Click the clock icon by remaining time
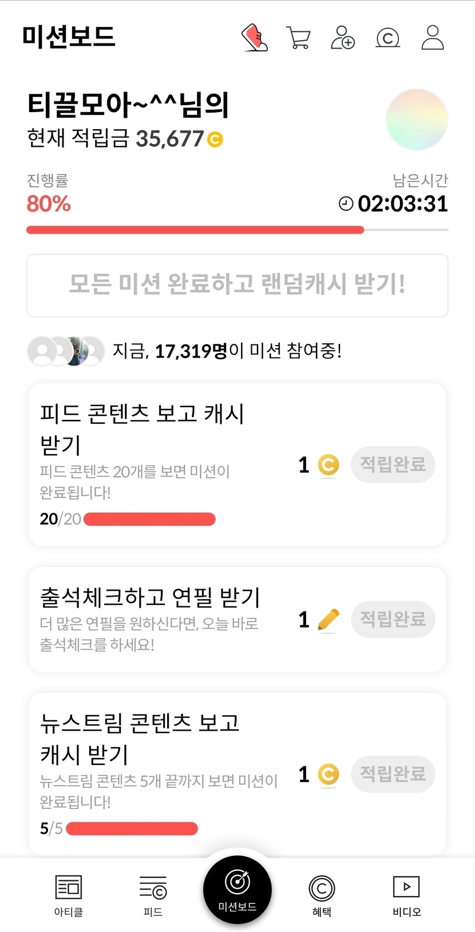 (346, 204)
